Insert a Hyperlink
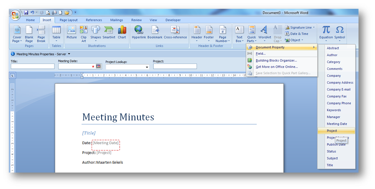This screenshot has width=375, height=189. pyautogui.click(x=139, y=32)
